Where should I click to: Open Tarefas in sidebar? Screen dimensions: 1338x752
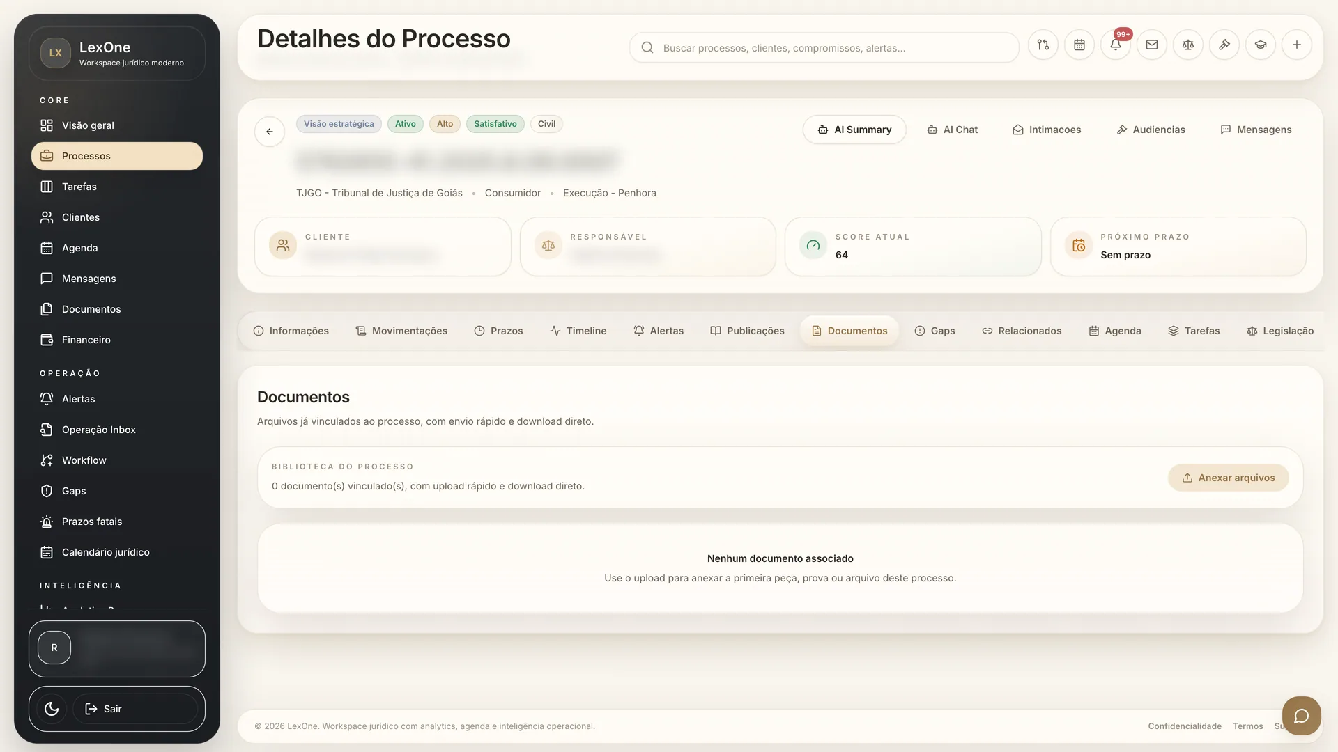click(117, 187)
